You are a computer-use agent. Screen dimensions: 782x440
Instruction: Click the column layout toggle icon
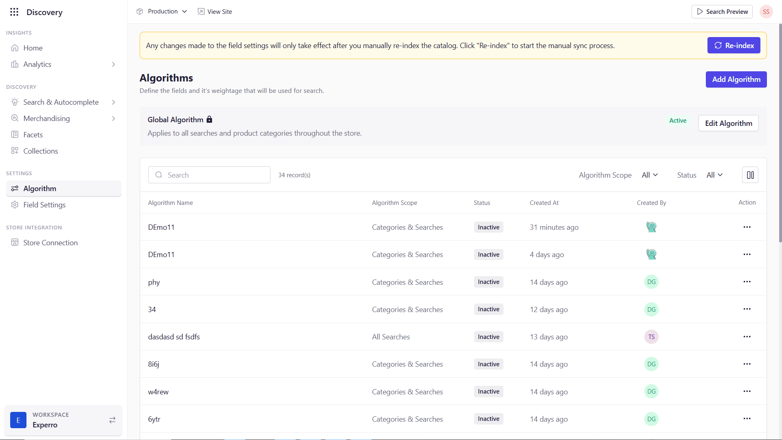tap(750, 175)
